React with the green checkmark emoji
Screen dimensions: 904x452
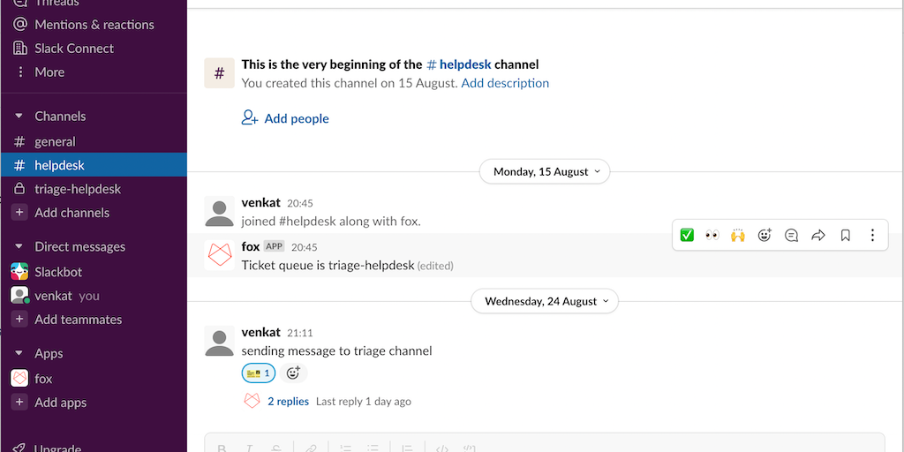pyautogui.click(x=687, y=235)
